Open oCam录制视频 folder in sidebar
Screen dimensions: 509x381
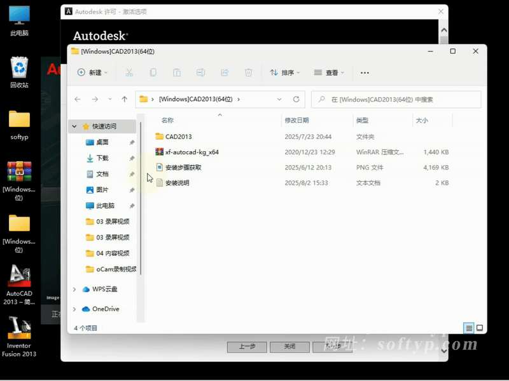click(x=116, y=269)
